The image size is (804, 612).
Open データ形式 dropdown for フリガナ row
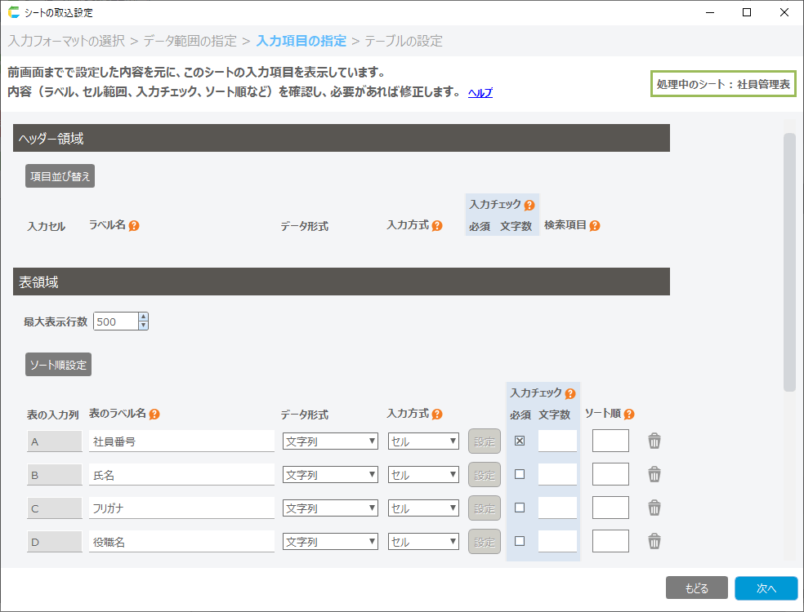pos(330,508)
